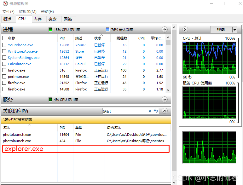Open the 监视器(M) menu

pos(28,11)
